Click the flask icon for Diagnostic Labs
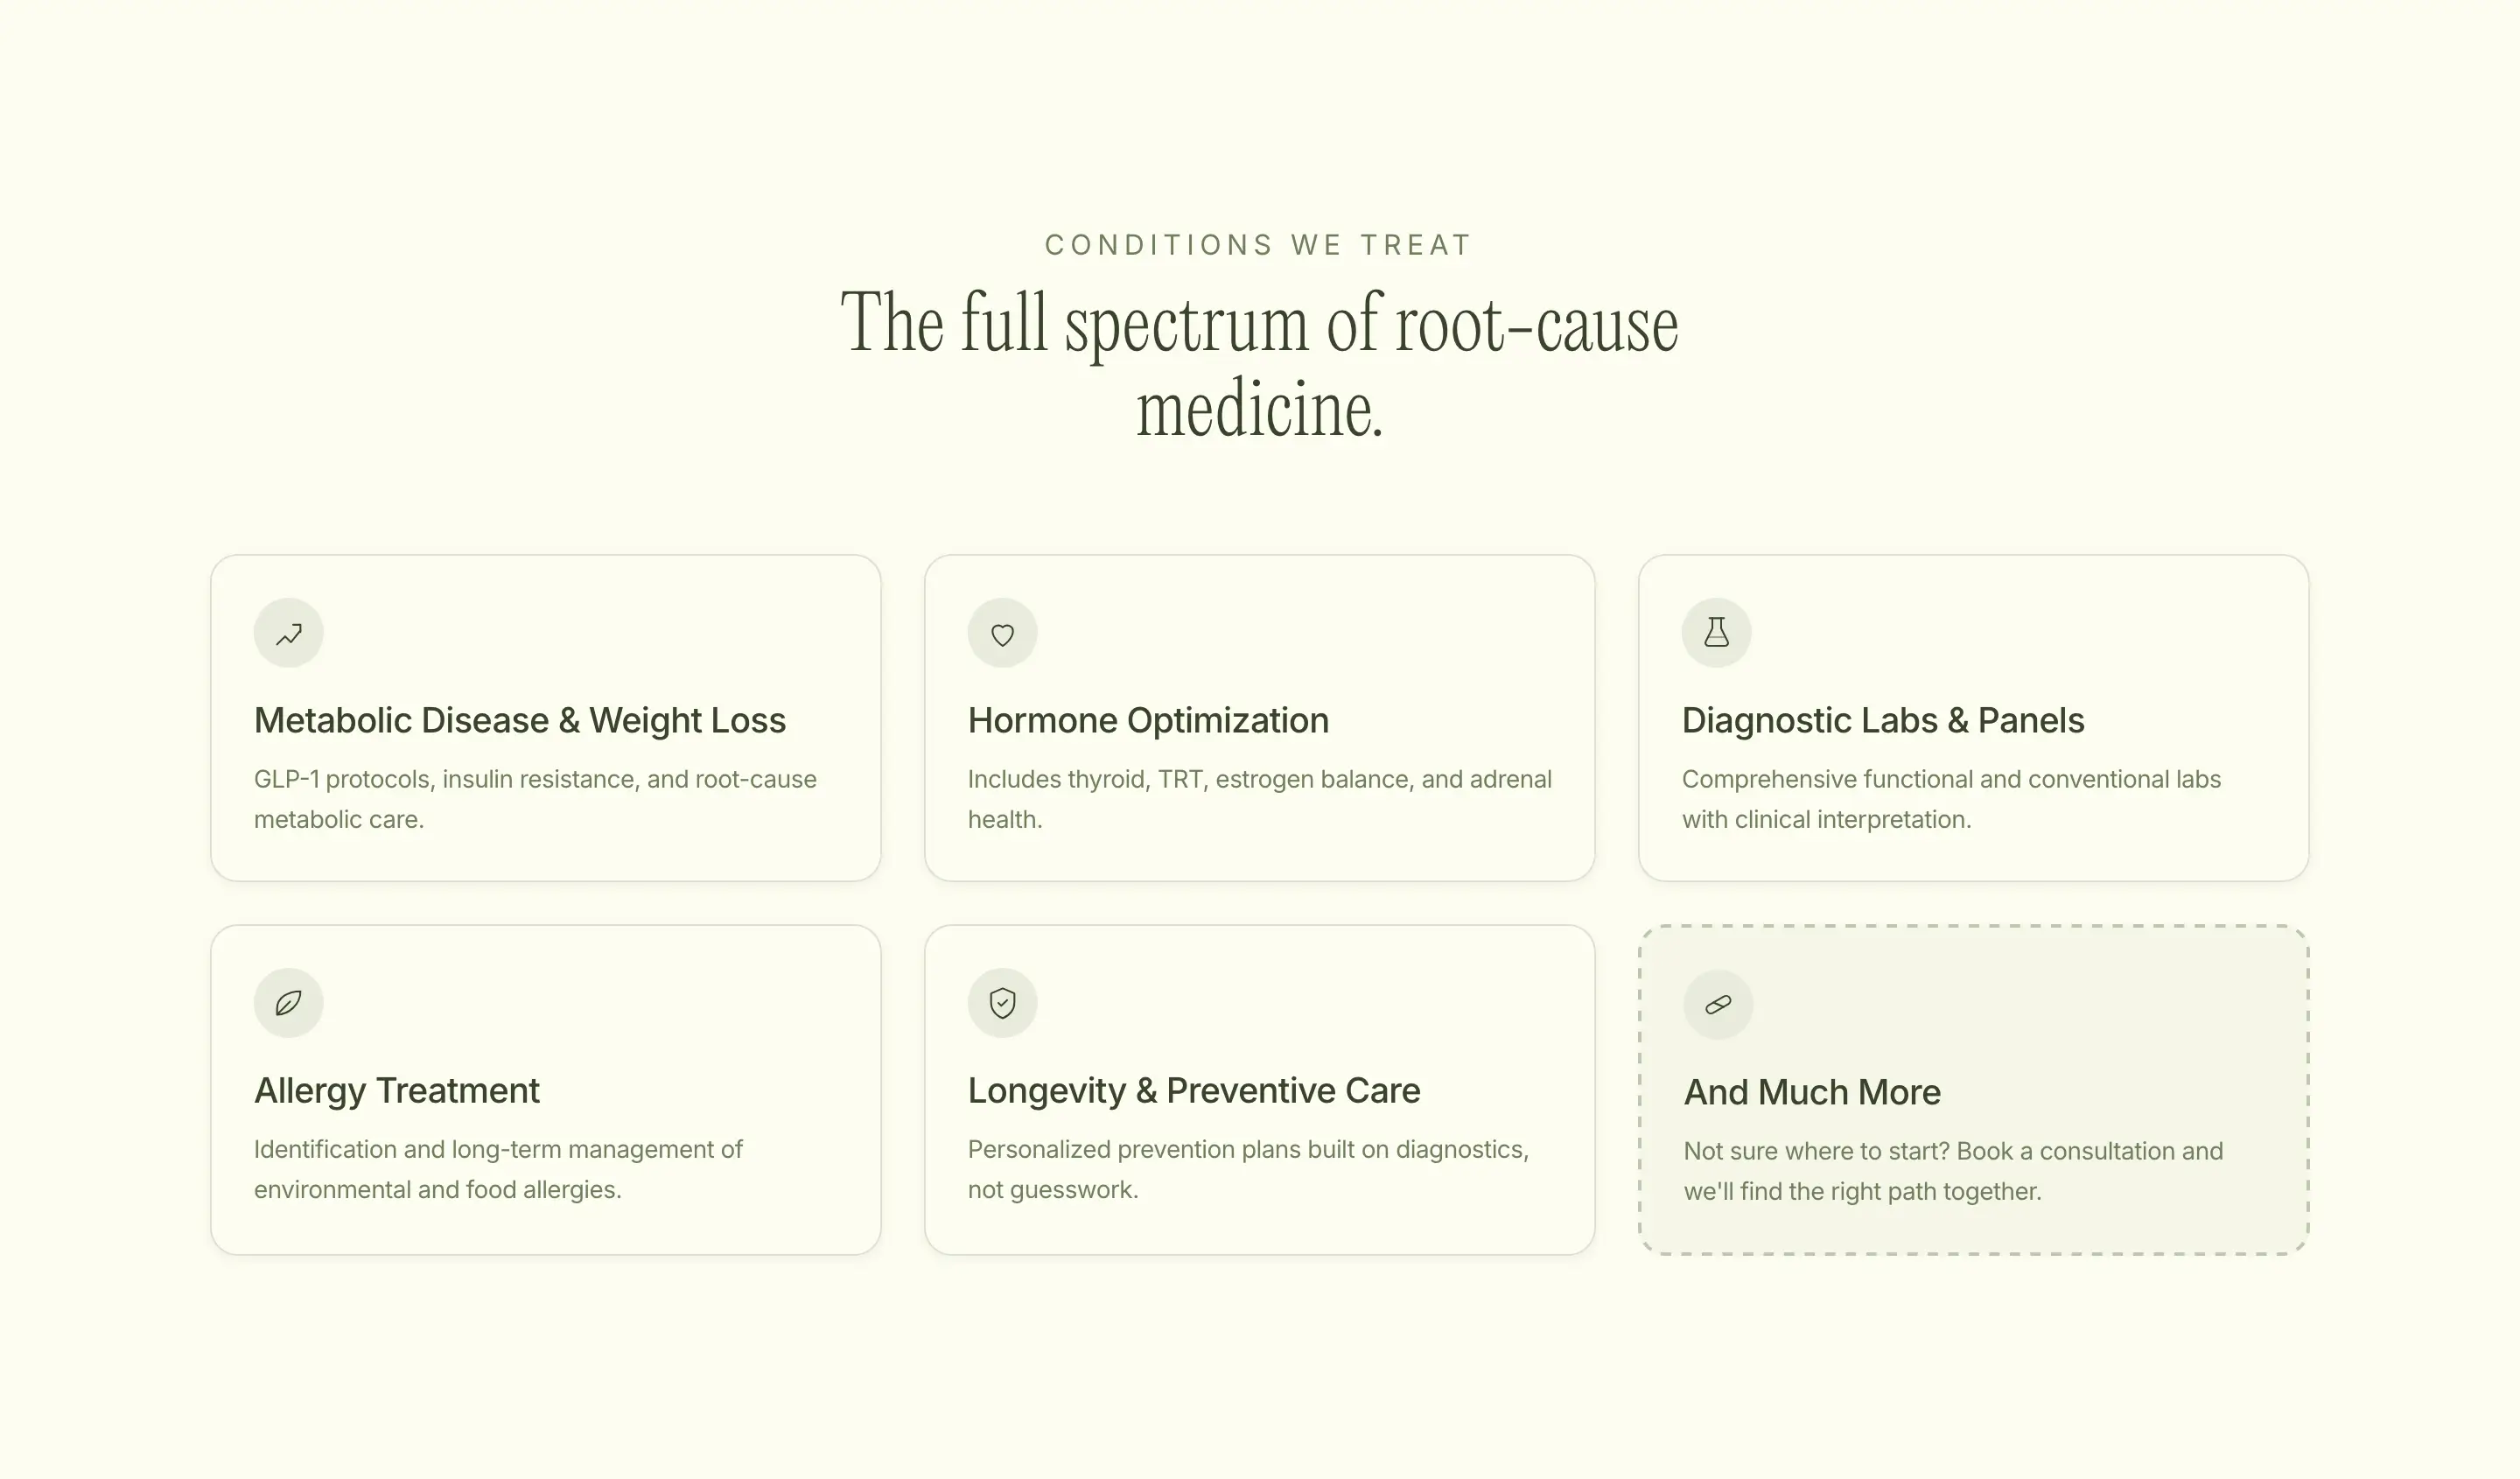 1716,633
